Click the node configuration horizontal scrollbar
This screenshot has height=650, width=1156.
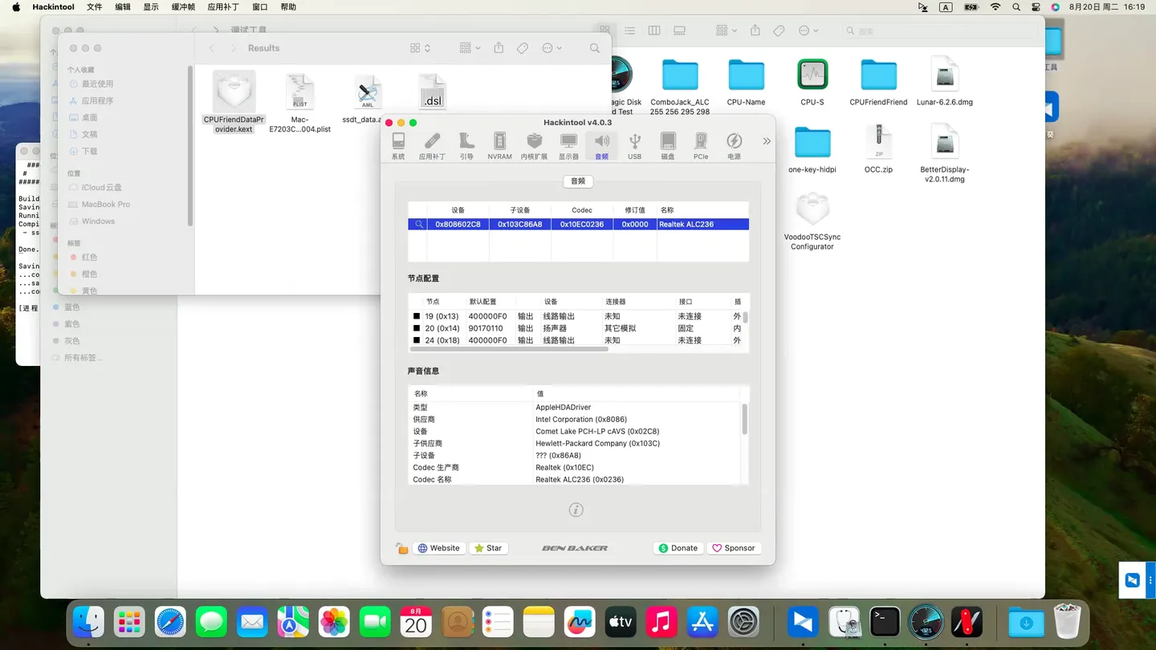[x=509, y=349]
